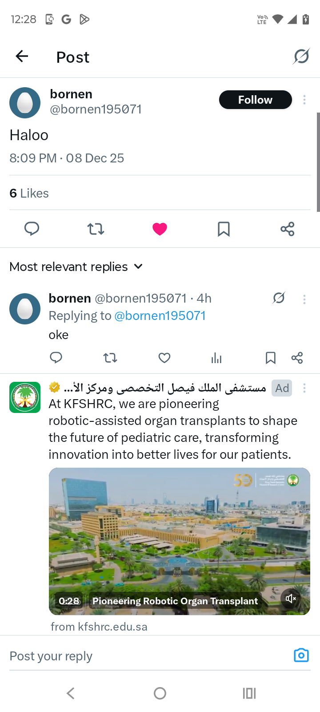Attach a photo using the camera icon
This screenshot has width=320, height=712.
click(301, 655)
